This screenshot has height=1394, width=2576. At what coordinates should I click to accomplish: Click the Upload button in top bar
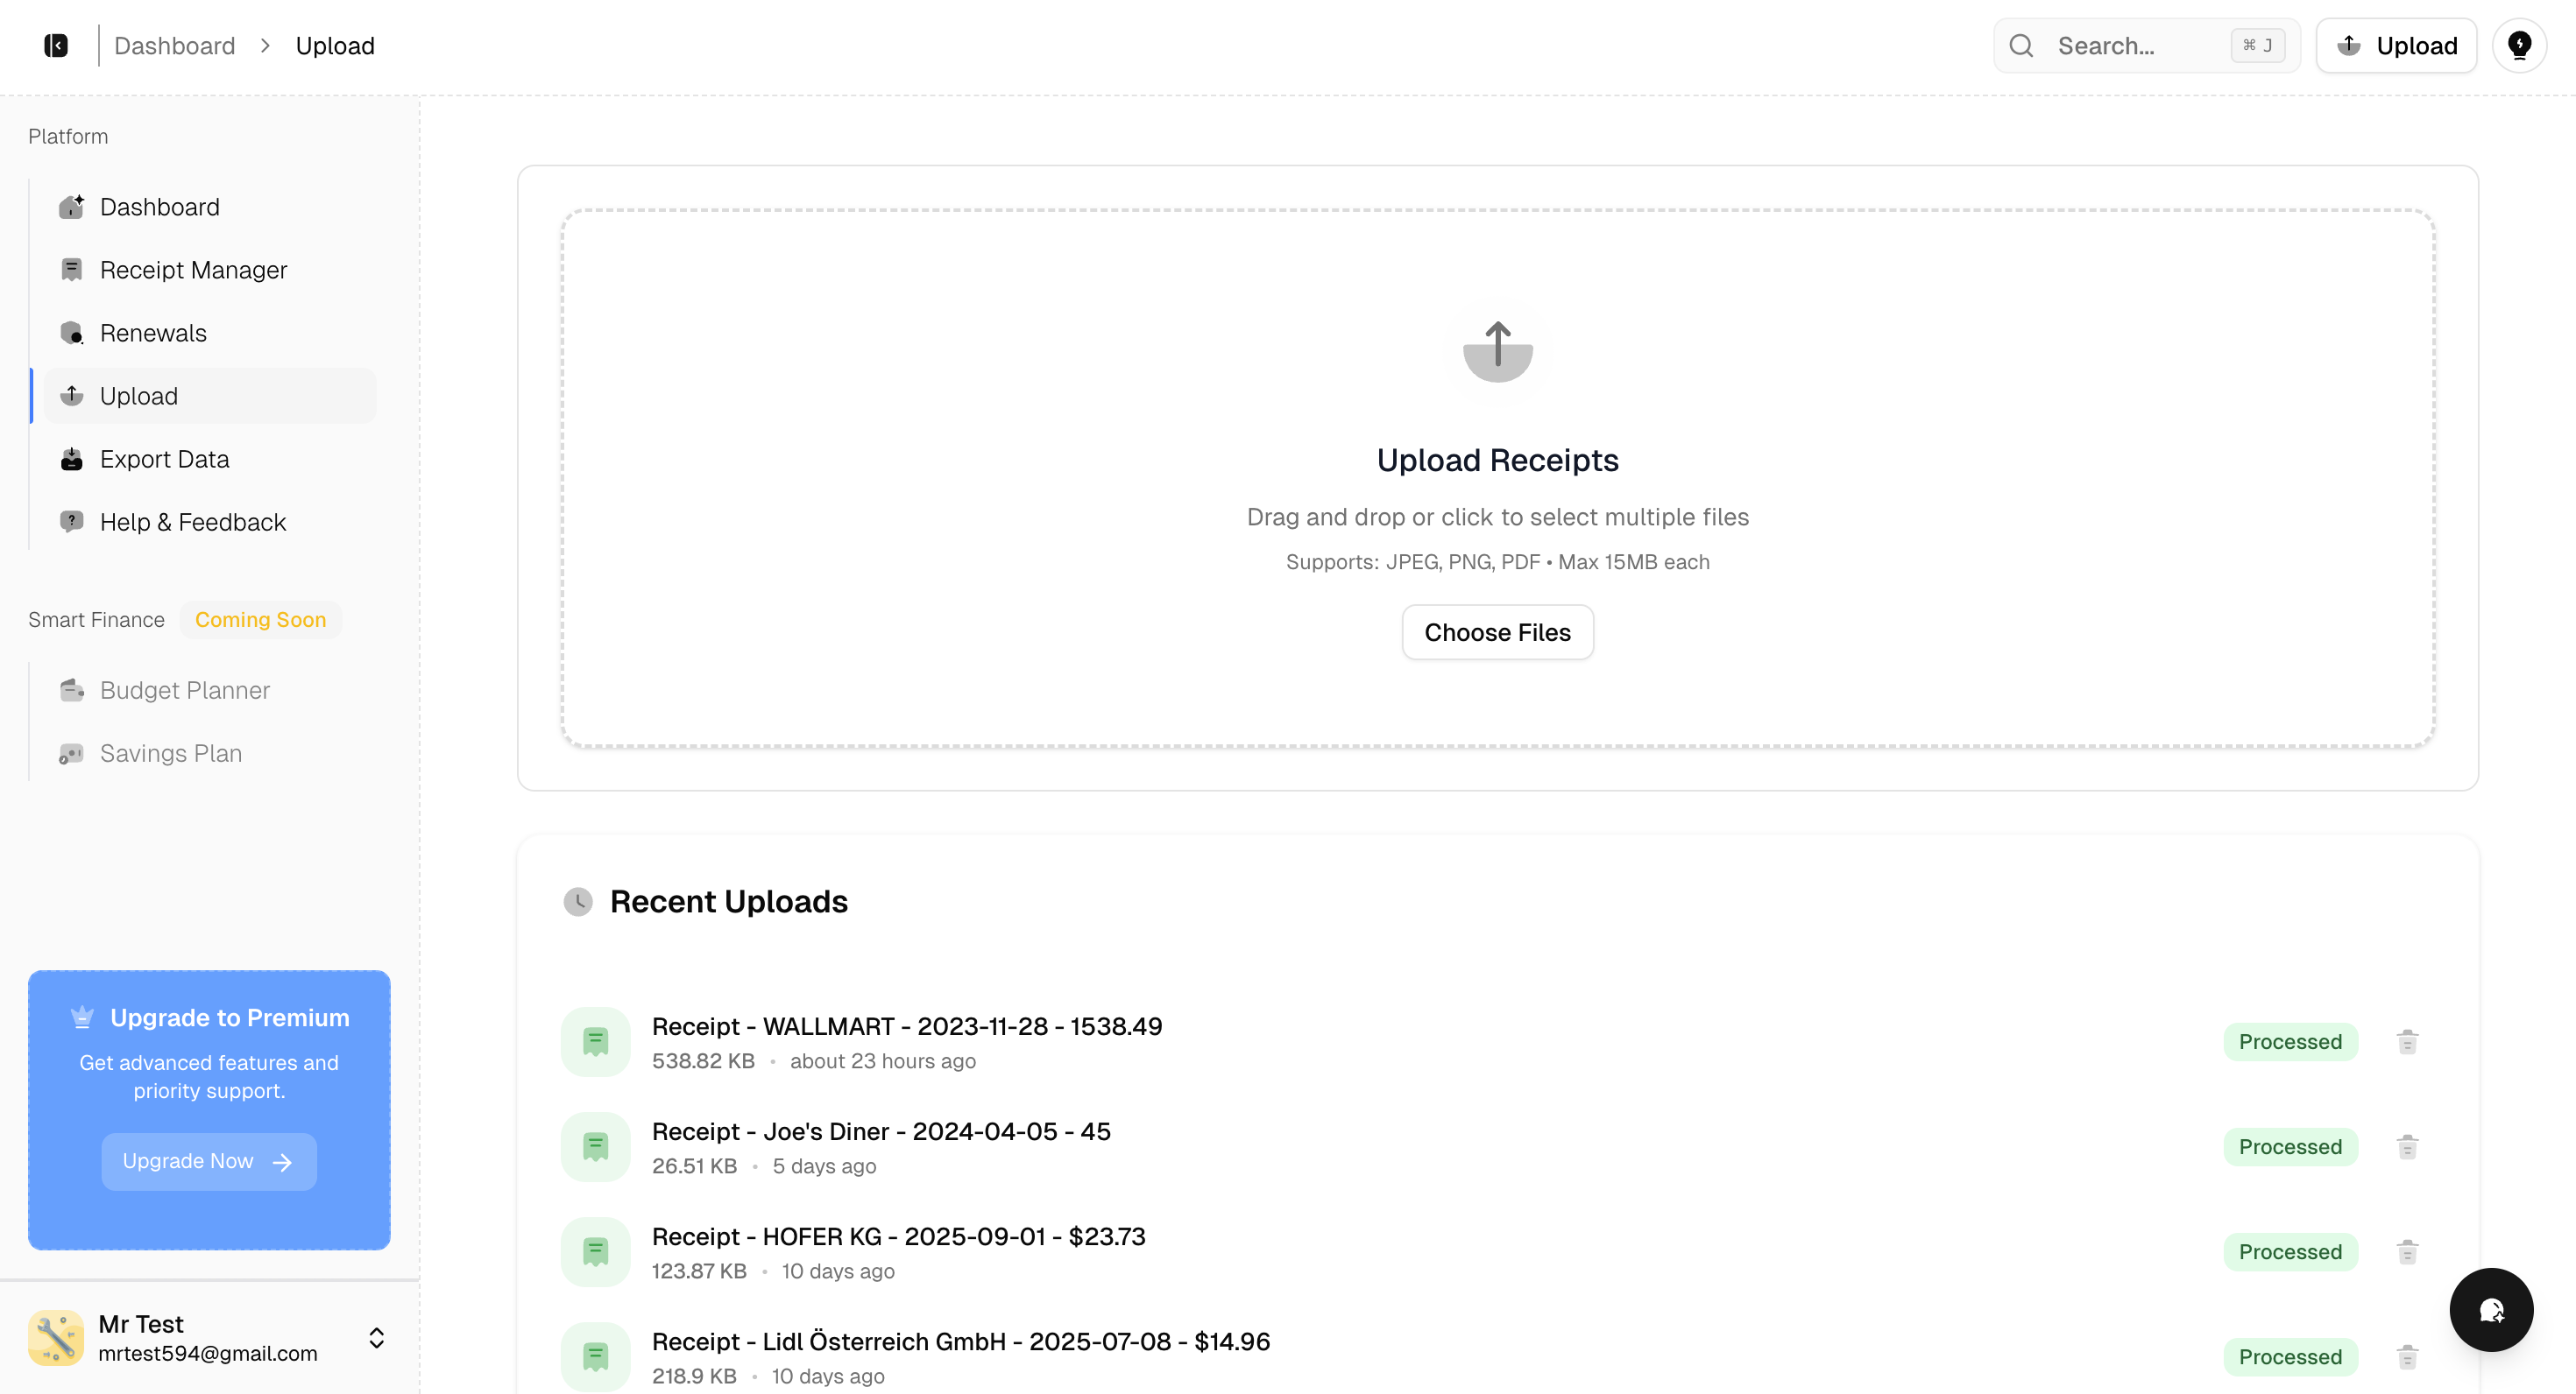(2396, 45)
